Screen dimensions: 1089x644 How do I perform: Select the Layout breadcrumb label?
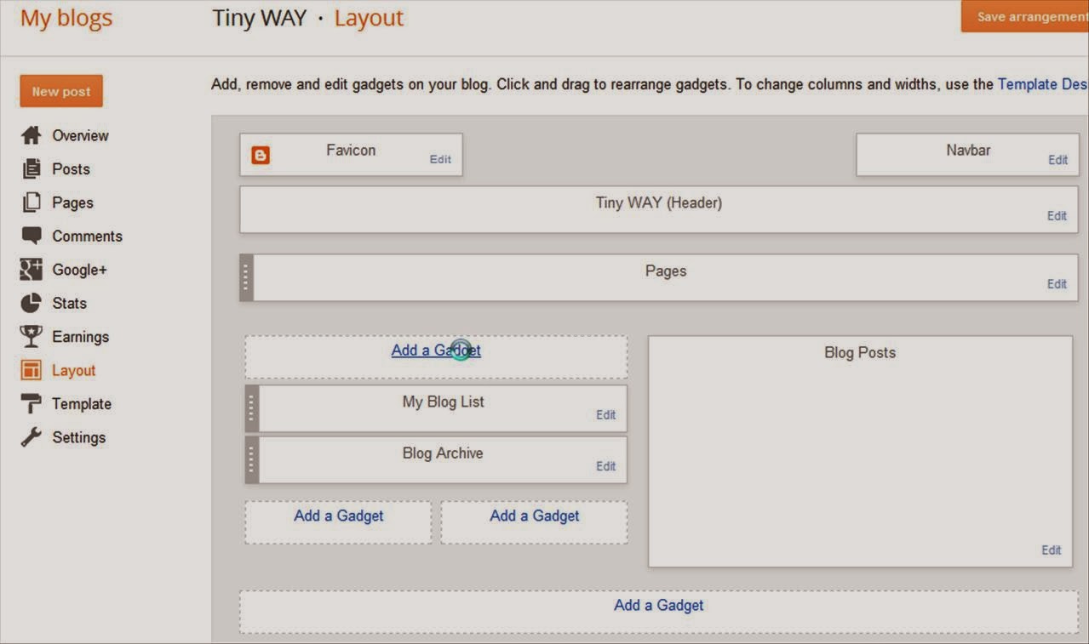click(369, 17)
